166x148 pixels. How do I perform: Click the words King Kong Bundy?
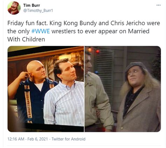click(73, 23)
